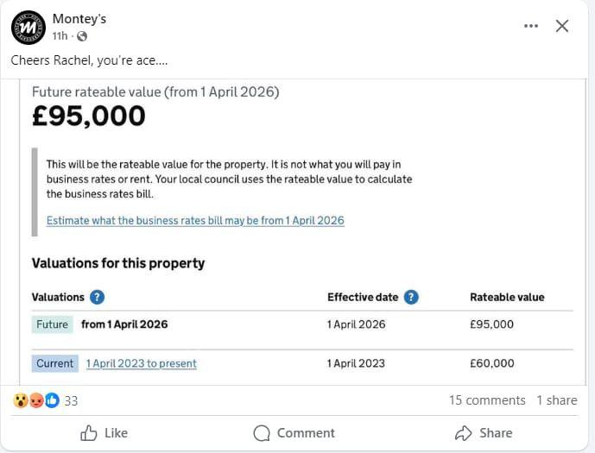Click the angry reaction emoji
This screenshot has width=595, height=453.
36,400
